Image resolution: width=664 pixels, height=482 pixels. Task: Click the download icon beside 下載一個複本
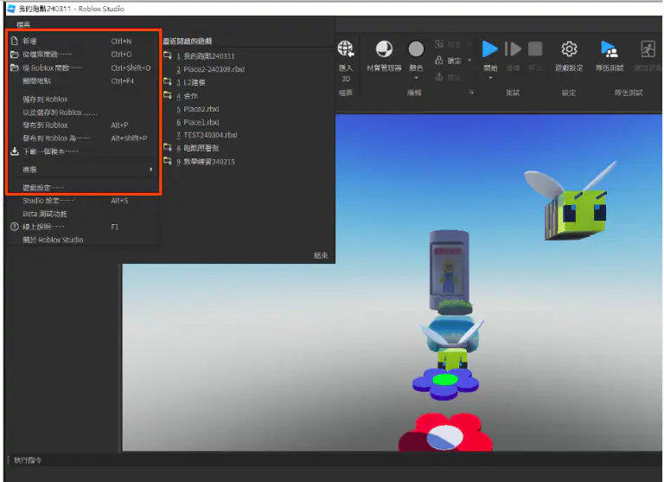click(x=15, y=151)
